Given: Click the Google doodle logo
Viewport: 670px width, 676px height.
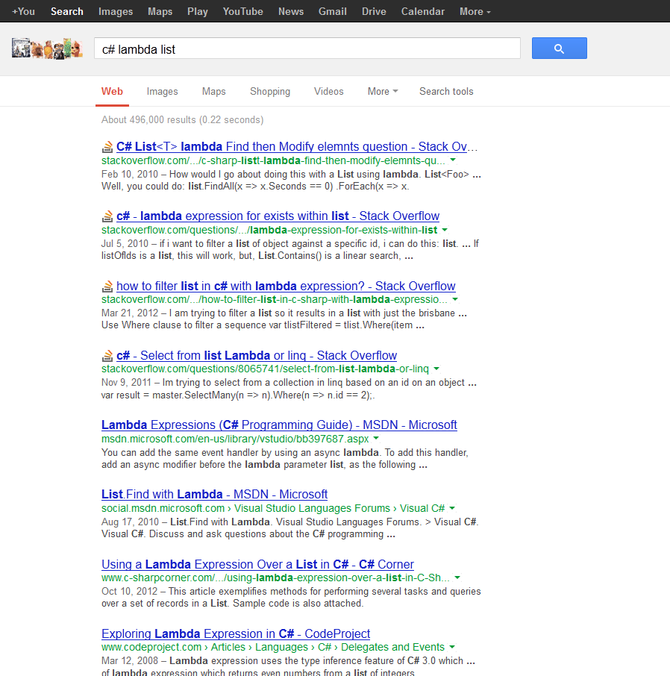Looking at the screenshot, I should [x=47, y=48].
